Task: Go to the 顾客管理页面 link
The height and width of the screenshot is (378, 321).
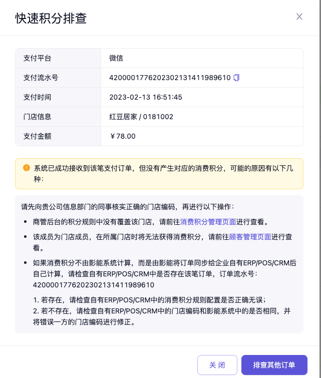Action: click(x=250, y=237)
